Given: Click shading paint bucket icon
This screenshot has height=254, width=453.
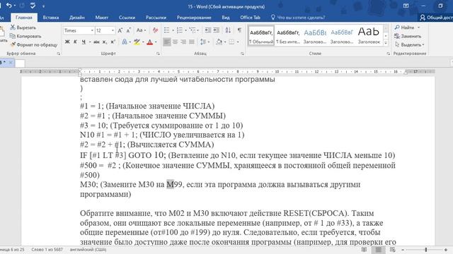Looking at the screenshot, I should [x=219, y=42].
